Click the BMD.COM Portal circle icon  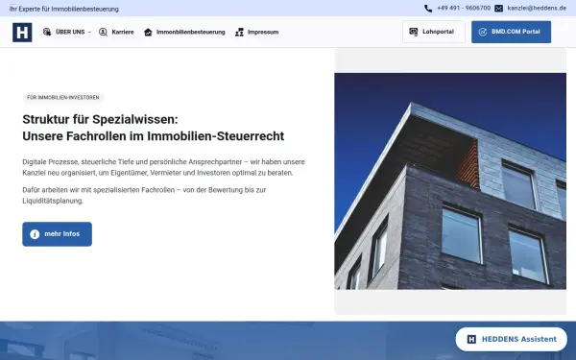[483, 32]
